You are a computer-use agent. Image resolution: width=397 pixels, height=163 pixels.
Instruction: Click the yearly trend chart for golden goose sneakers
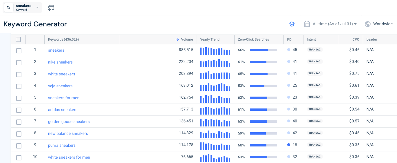215,122
